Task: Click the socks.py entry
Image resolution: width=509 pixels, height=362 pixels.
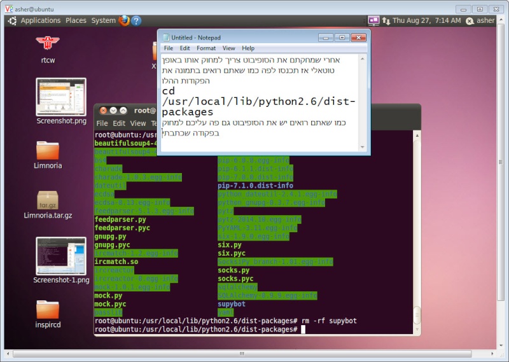Action: tap(234, 270)
